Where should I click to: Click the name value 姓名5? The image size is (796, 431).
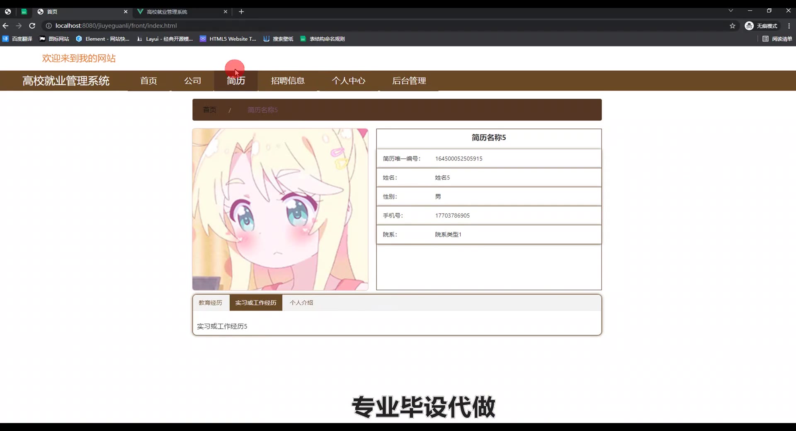coord(442,178)
